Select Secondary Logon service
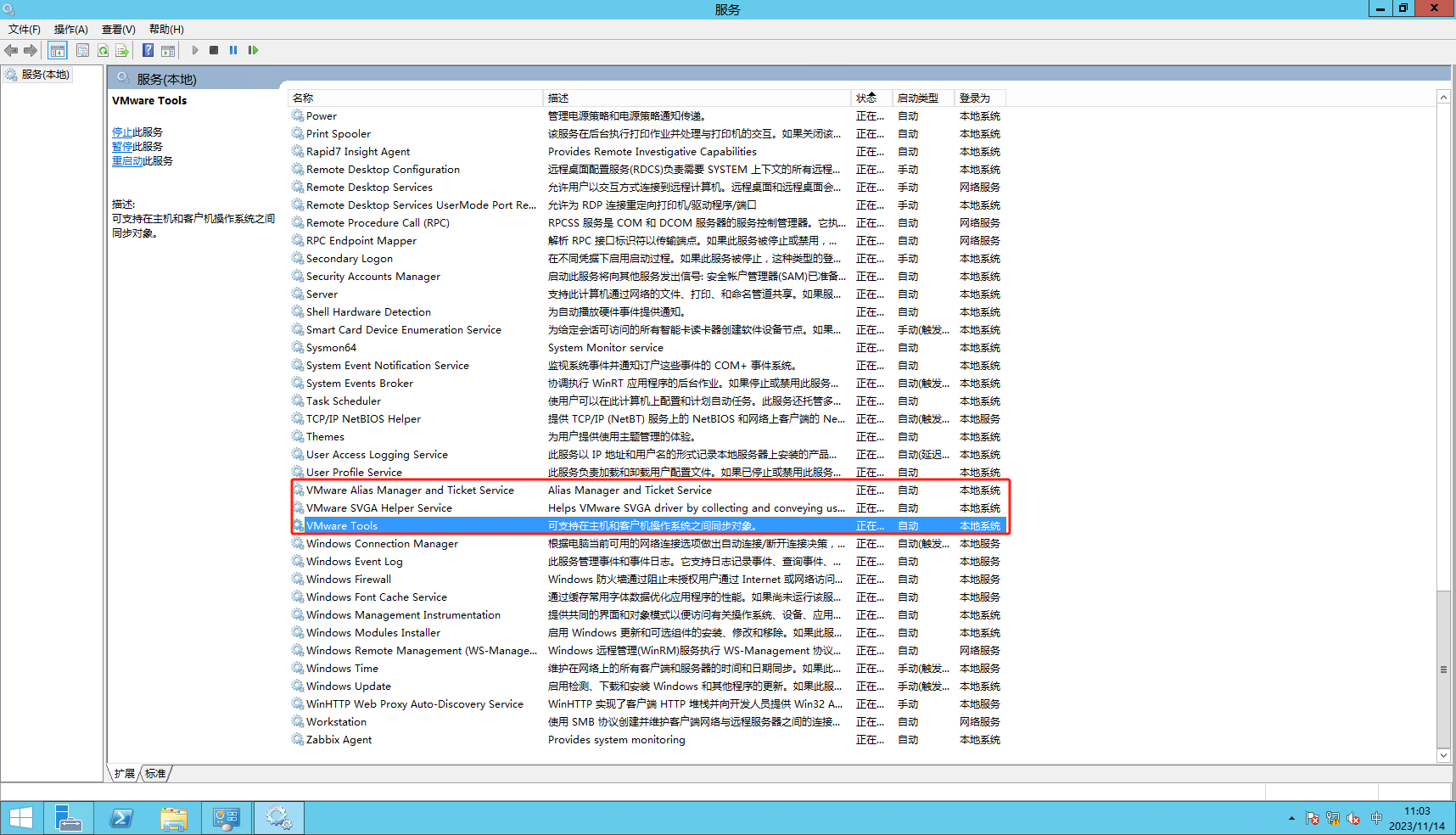 pos(648,259)
